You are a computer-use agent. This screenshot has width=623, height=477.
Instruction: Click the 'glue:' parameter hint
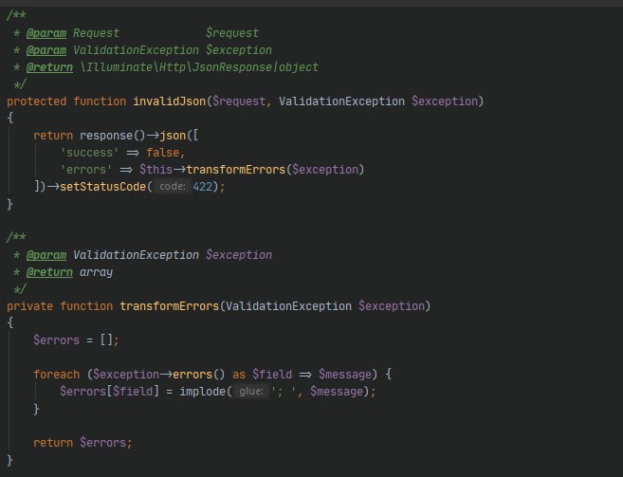click(250, 391)
